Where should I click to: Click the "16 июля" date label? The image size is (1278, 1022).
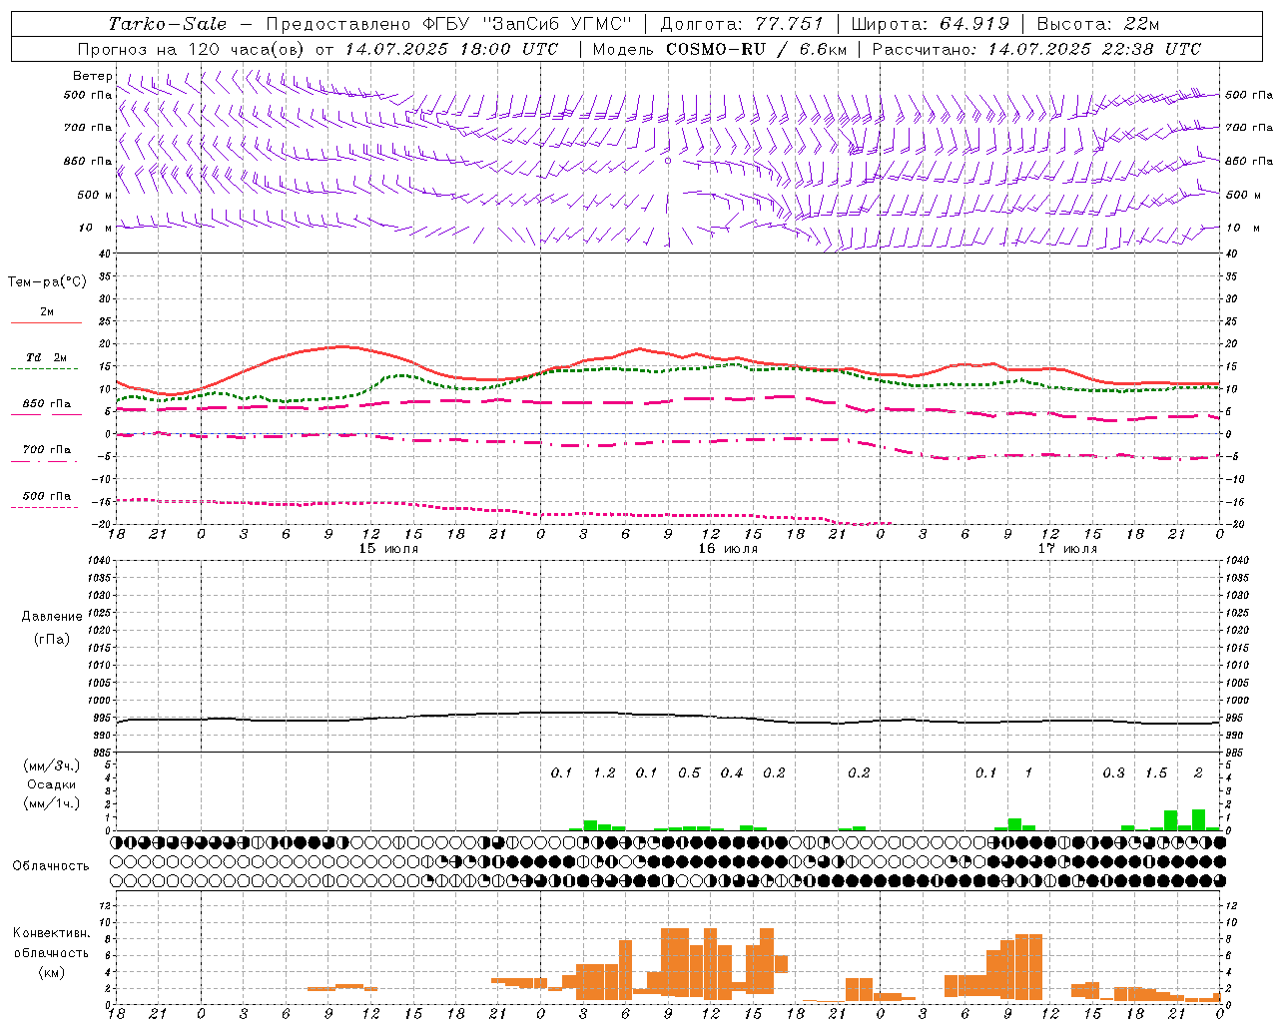pyautogui.click(x=728, y=549)
